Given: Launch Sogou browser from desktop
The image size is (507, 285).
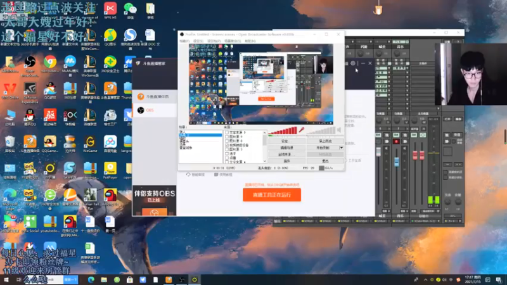Looking at the screenshot, I should point(131,37).
